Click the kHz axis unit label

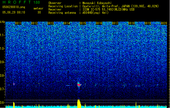click(2, 22)
